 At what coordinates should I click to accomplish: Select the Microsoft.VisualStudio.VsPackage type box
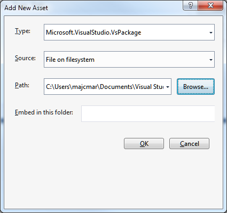pos(129,32)
